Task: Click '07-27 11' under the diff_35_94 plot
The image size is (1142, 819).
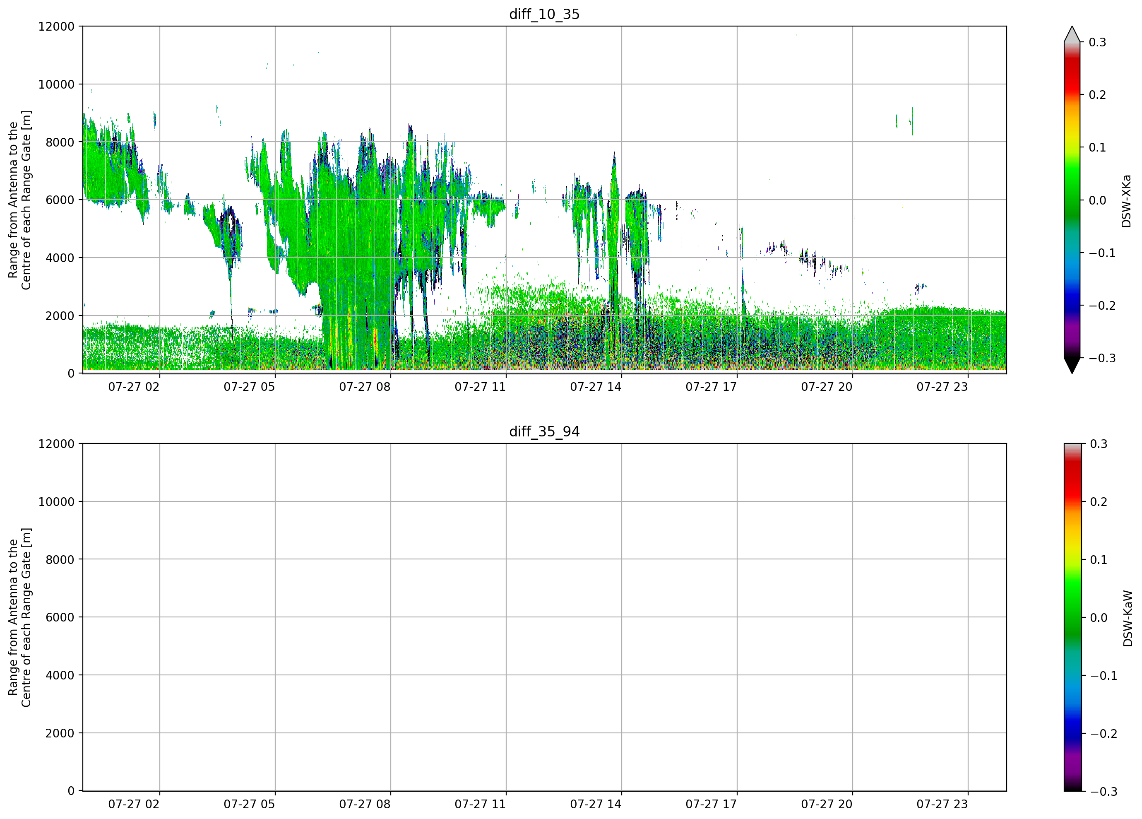Action: (481, 804)
